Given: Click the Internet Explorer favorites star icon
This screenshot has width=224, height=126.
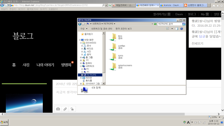Looking at the screenshot, I should (x=218, y=6).
